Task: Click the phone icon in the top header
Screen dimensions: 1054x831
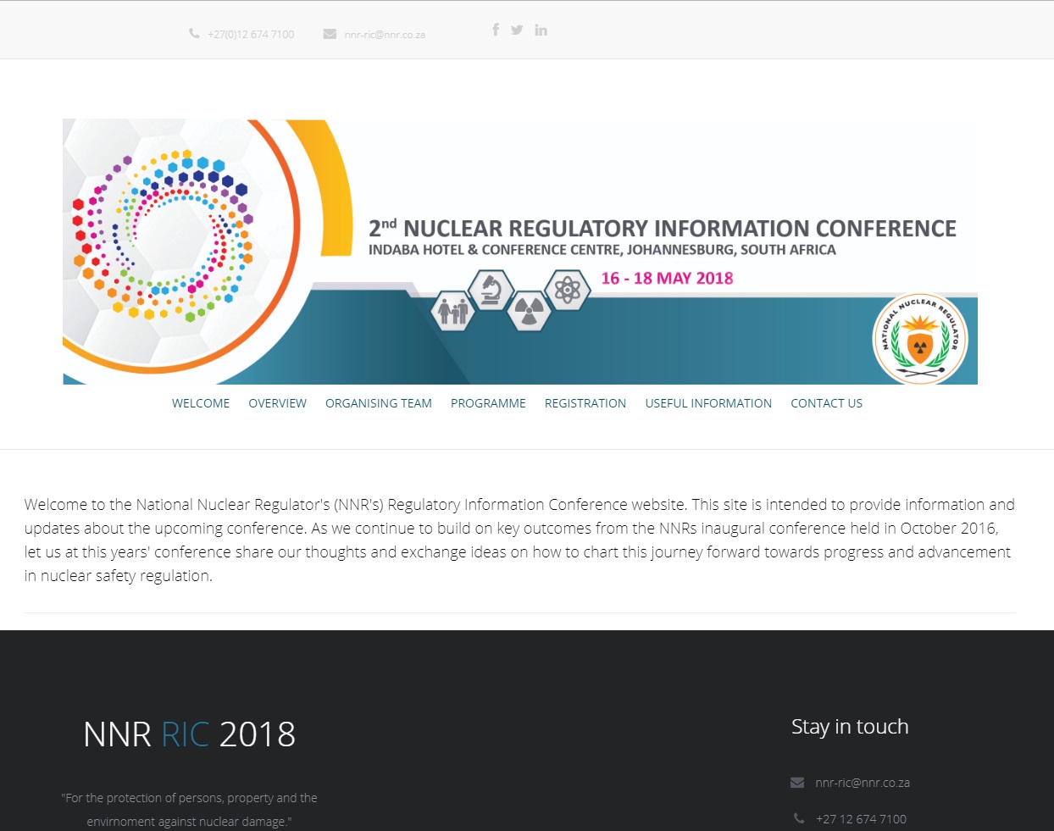Action: click(193, 32)
